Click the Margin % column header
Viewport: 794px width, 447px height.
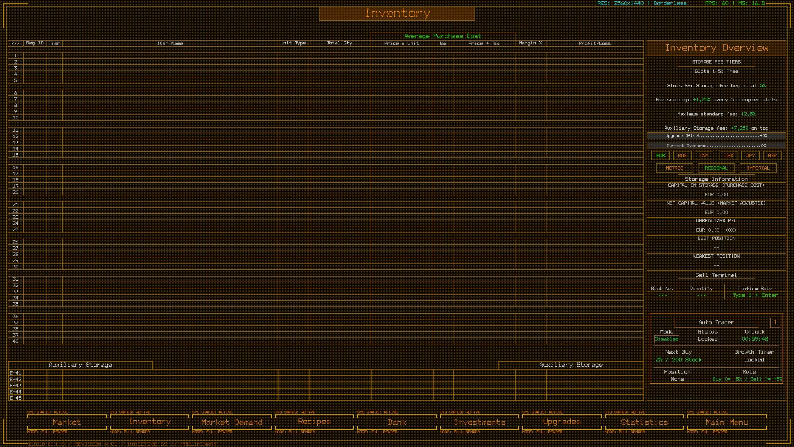[530, 43]
